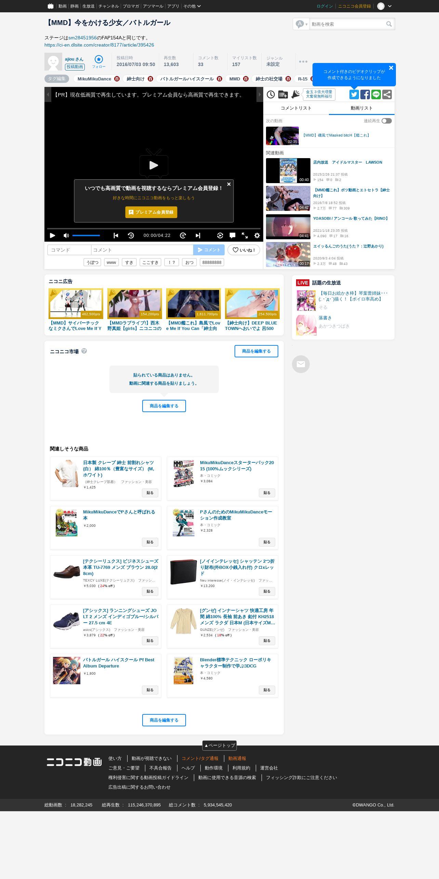The height and width of the screenshot is (879, 439).
Task: Add video to mylist icon
Action: point(283,94)
